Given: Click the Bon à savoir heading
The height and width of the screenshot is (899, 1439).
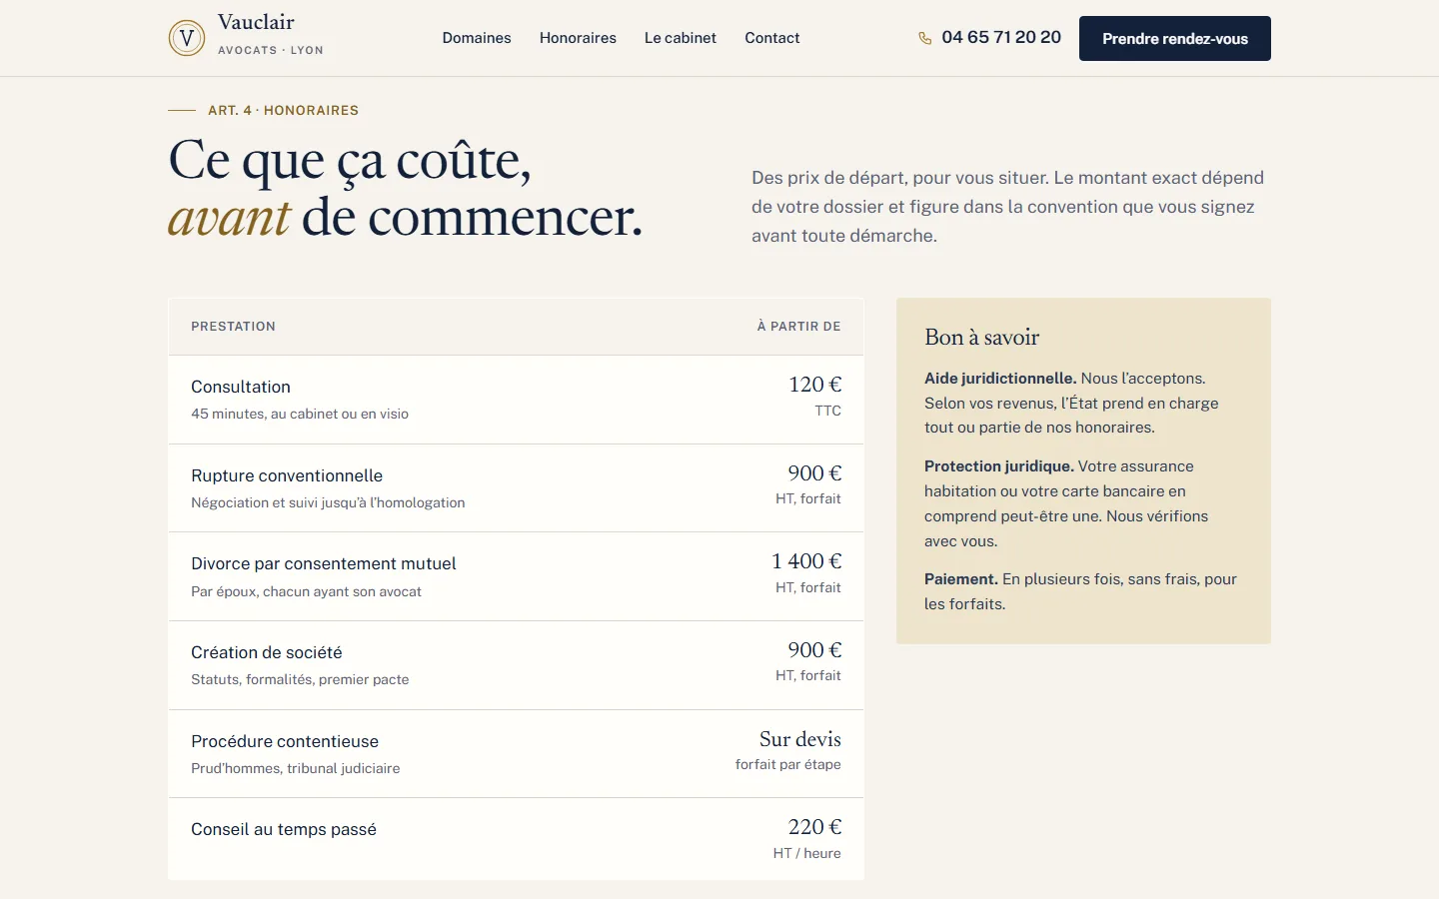Looking at the screenshot, I should point(981,338).
